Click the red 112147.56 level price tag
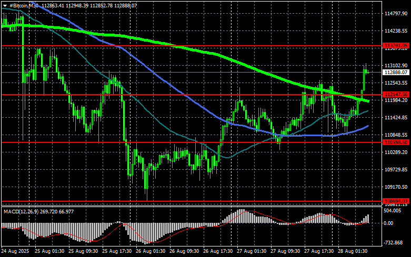This screenshot has height=257, width=411. point(396,95)
